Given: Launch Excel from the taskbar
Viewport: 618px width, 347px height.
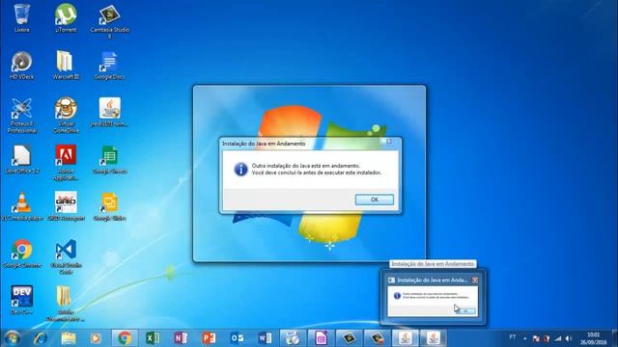Looking at the screenshot, I should point(153,338).
